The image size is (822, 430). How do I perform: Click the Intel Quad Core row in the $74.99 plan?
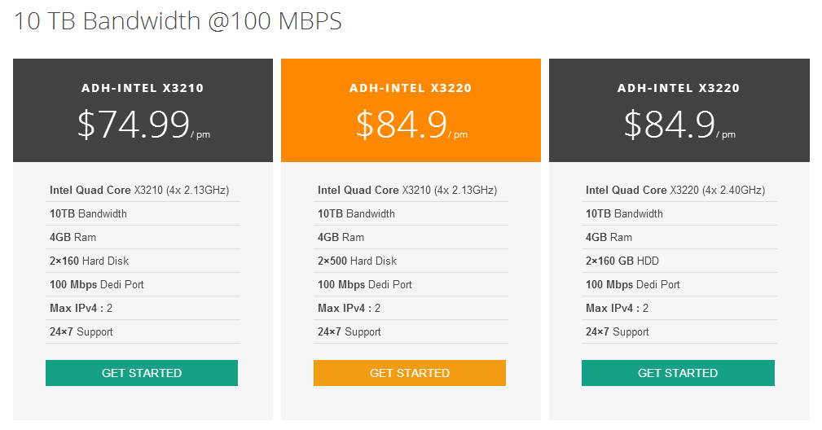point(139,190)
